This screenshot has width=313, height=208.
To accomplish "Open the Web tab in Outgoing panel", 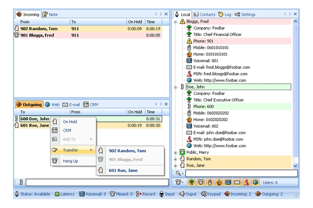I will click(52, 104).
